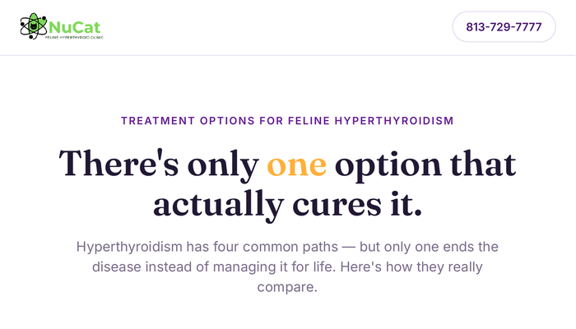This screenshot has width=576, height=329.
Task: Click "Here's how they really" text
Action: coord(411,266)
